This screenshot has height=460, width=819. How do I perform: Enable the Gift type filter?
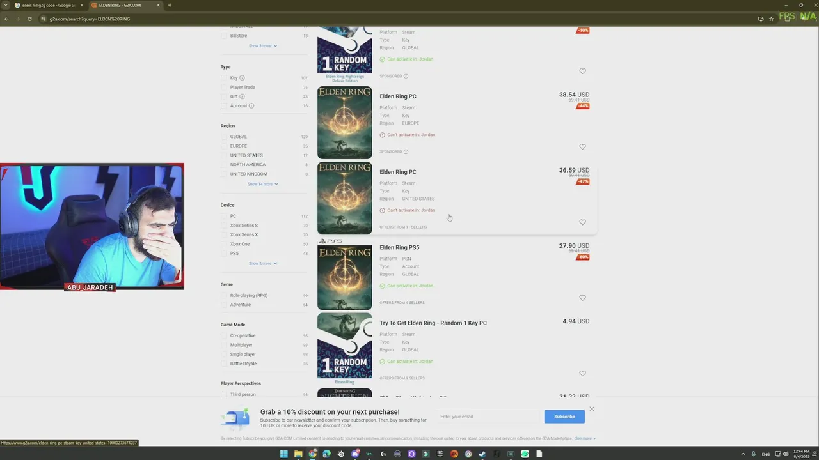pyautogui.click(x=224, y=96)
